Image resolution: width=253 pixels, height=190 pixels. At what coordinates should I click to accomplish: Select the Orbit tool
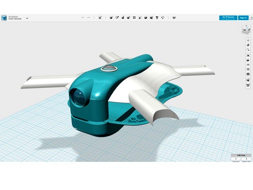click(248, 45)
